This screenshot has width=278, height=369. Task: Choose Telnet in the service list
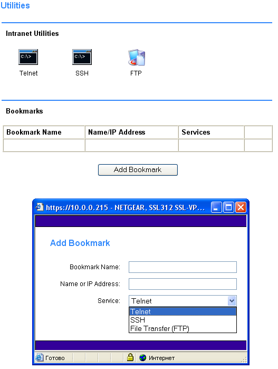pyautogui.click(x=183, y=311)
